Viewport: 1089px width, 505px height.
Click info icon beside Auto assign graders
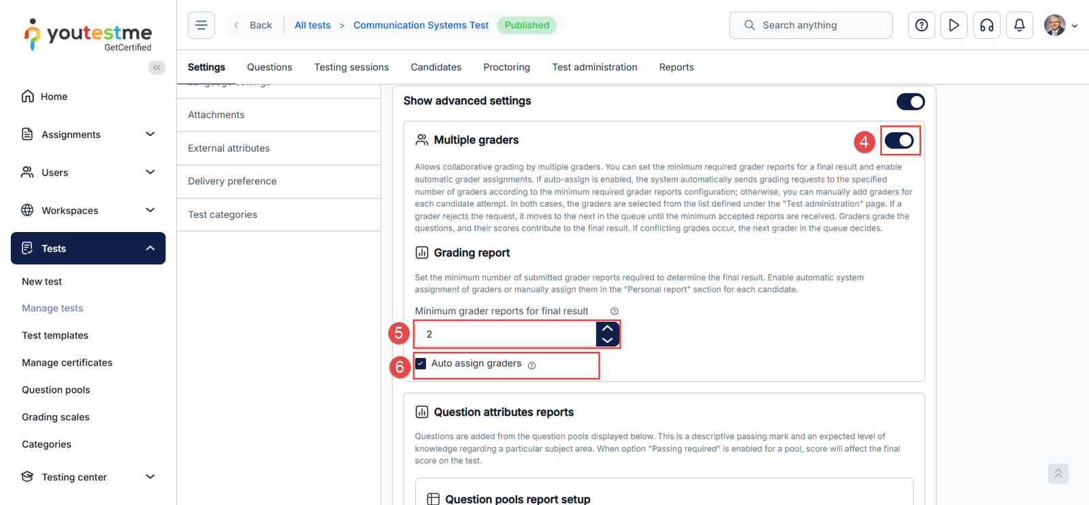point(532,365)
